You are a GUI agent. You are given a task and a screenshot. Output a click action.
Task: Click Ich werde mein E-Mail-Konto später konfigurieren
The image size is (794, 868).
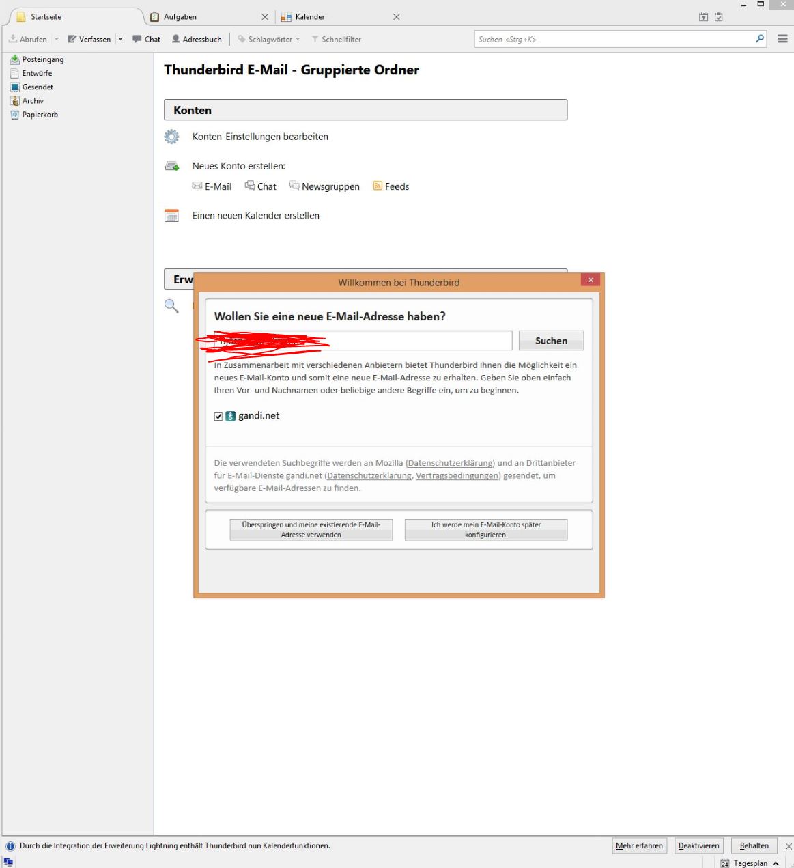click(486, 530)
